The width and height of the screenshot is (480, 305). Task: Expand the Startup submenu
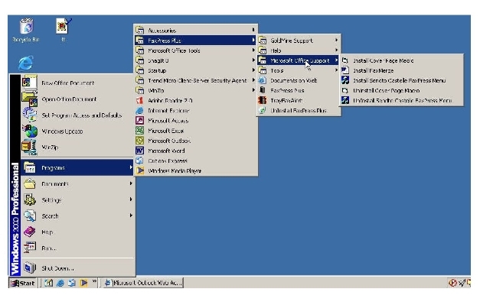196,70
